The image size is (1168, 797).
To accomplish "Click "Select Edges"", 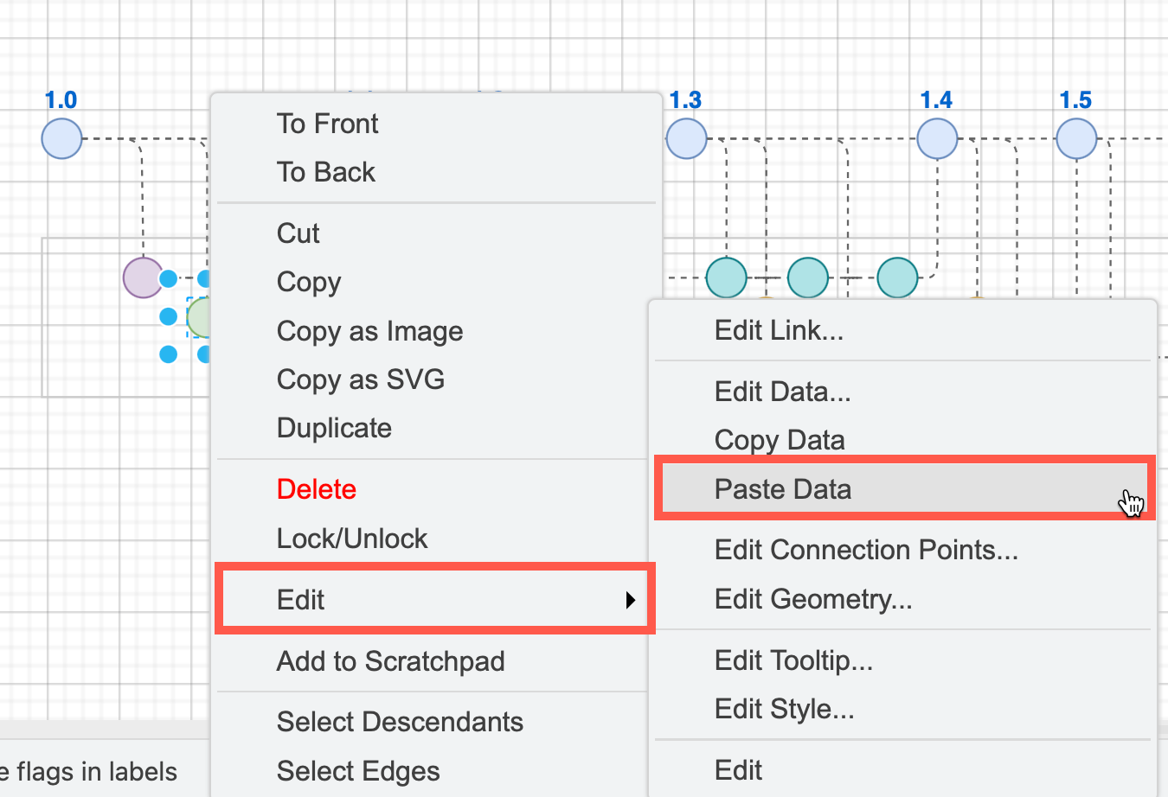I will [357, 770].
